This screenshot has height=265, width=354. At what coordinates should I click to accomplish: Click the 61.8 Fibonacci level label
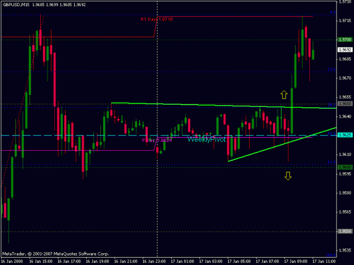[x=331, y=162]
